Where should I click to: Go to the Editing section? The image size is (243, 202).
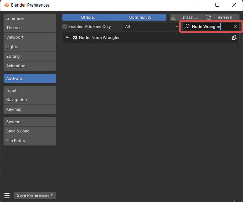point(30,56)
